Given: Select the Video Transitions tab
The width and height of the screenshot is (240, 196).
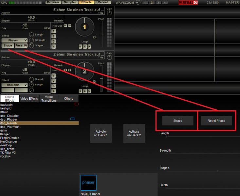Looking at the screenshot, I should pos(49,99).
